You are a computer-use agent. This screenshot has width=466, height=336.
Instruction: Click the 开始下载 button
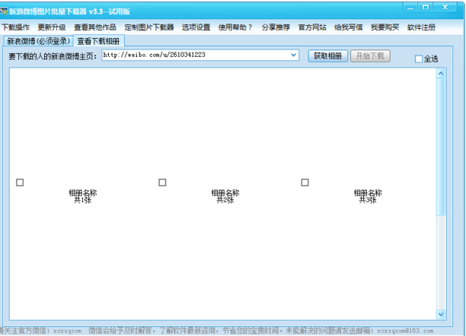(370, 55)
